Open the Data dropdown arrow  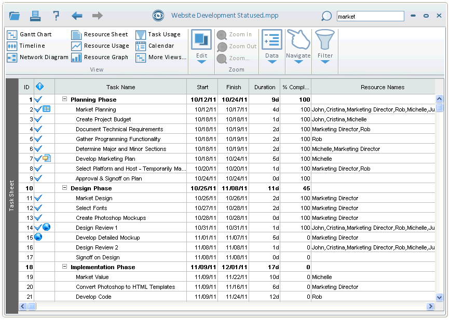tap(271, 61)
